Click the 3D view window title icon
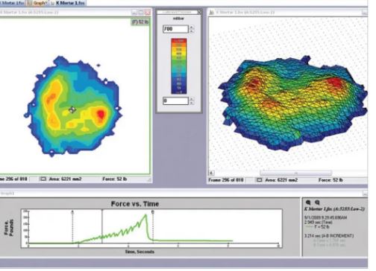This screenshot has height=271, width=376. click(212, 12)
